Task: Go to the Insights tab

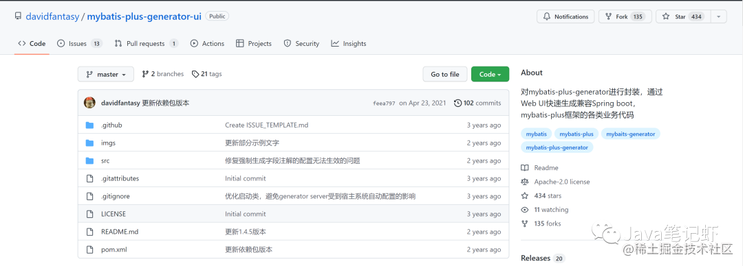Action: tap(349, 43)
